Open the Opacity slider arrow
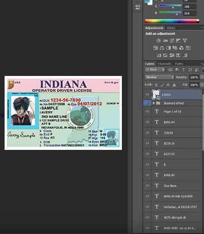The height and width of the screenshot is (234, 204). click(x=202, y=77)
